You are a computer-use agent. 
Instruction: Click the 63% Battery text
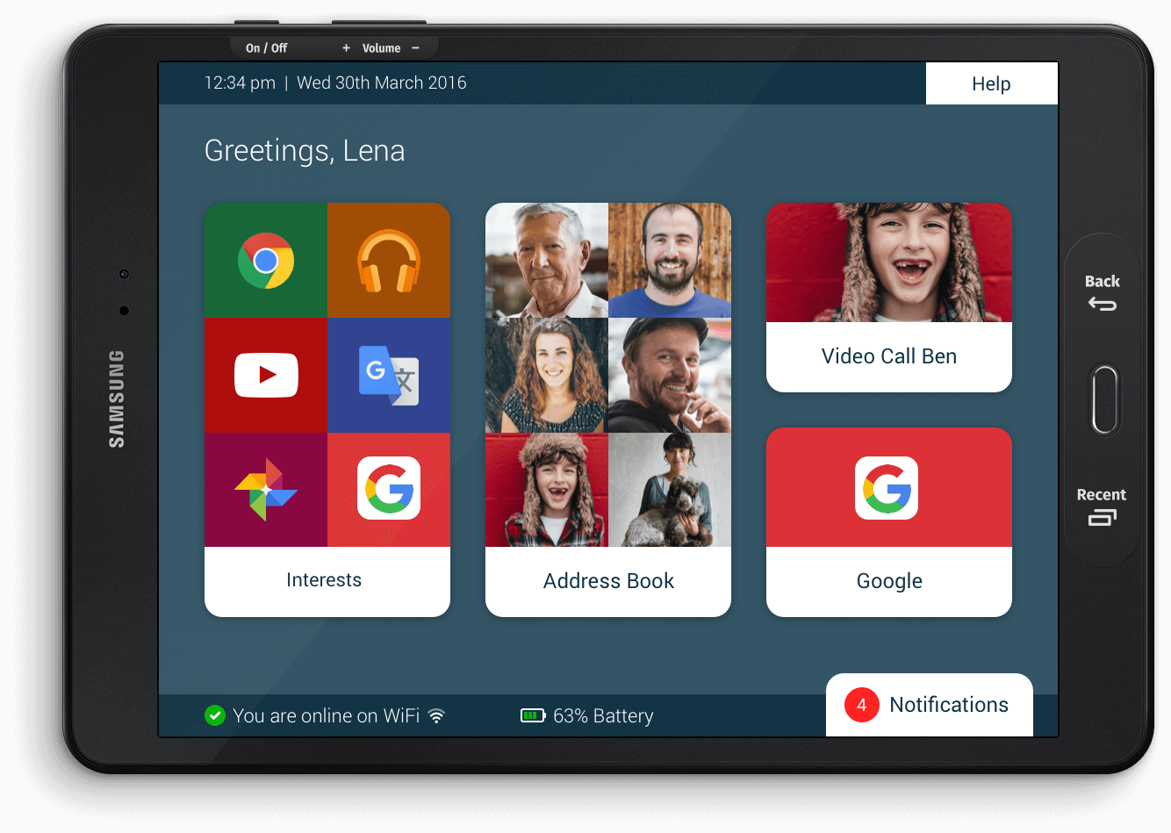pyautogui.click(x=603, y=716)
